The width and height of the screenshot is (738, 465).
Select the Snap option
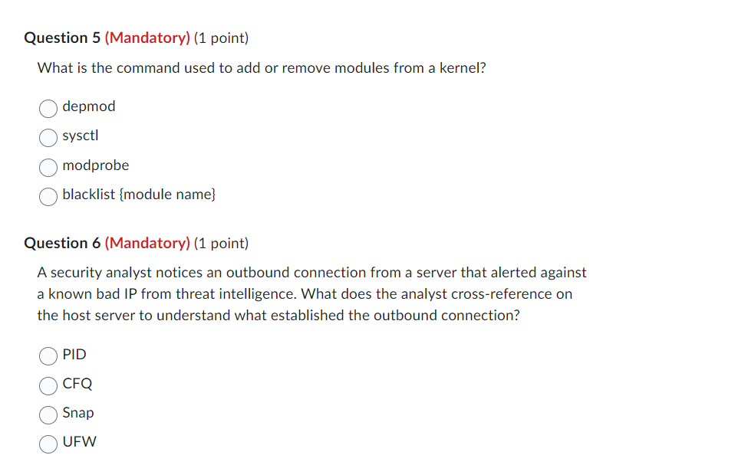[48, 414]
